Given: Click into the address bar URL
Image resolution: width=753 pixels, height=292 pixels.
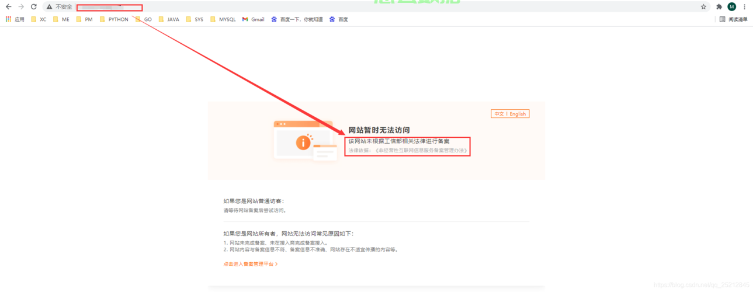Looking at the screenshot, I should [110, 8].
